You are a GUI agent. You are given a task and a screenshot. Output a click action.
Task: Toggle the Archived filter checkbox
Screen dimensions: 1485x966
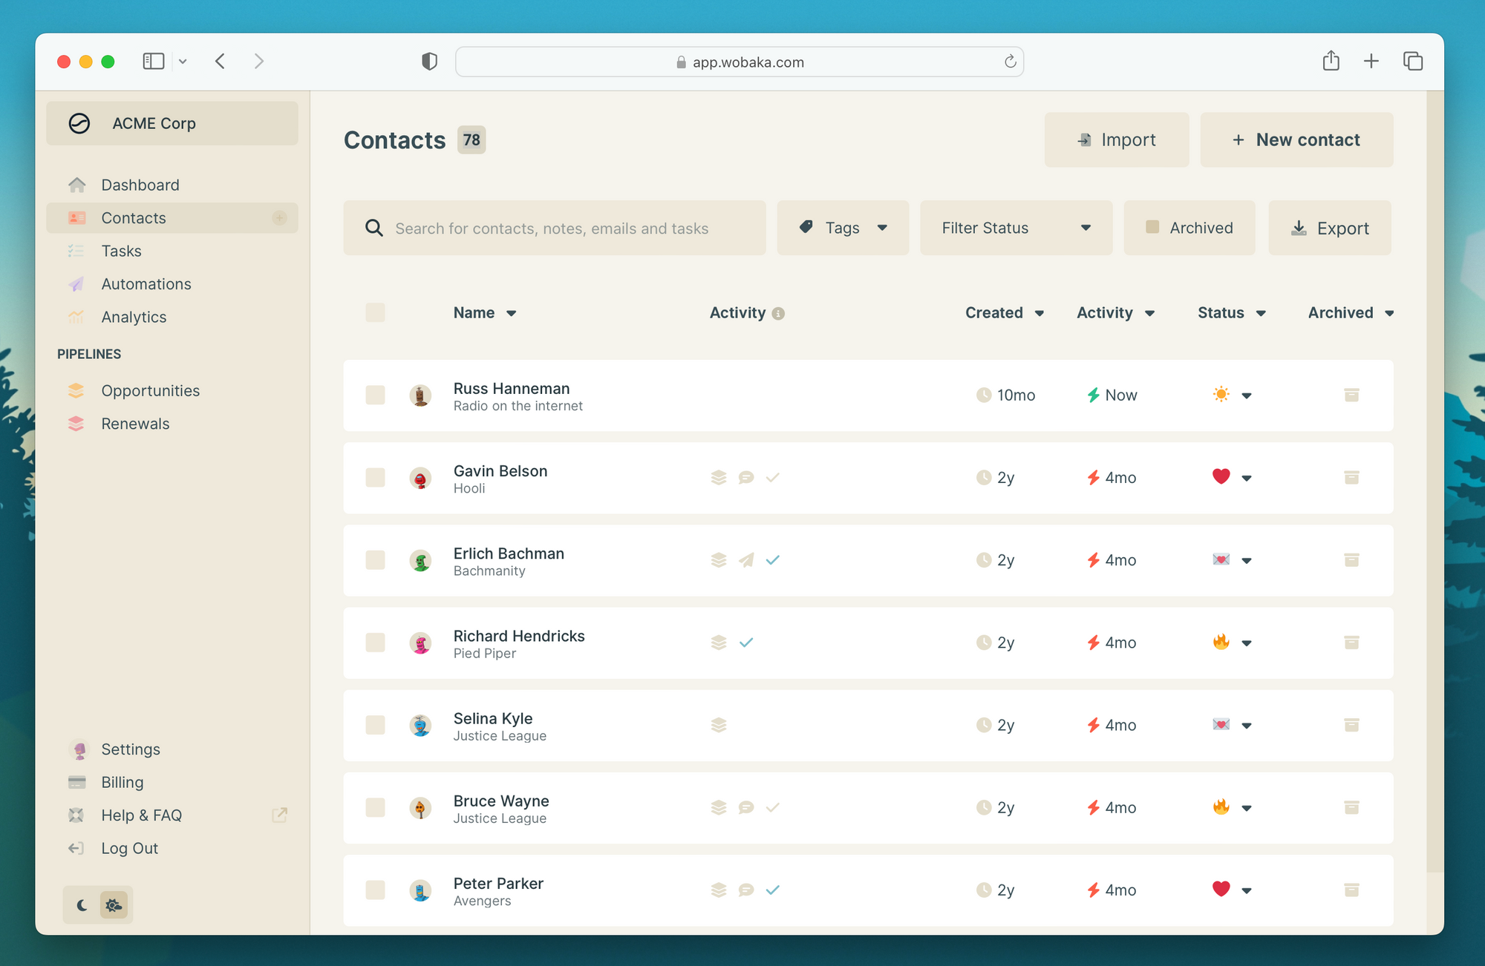[x=1152, y=227]
